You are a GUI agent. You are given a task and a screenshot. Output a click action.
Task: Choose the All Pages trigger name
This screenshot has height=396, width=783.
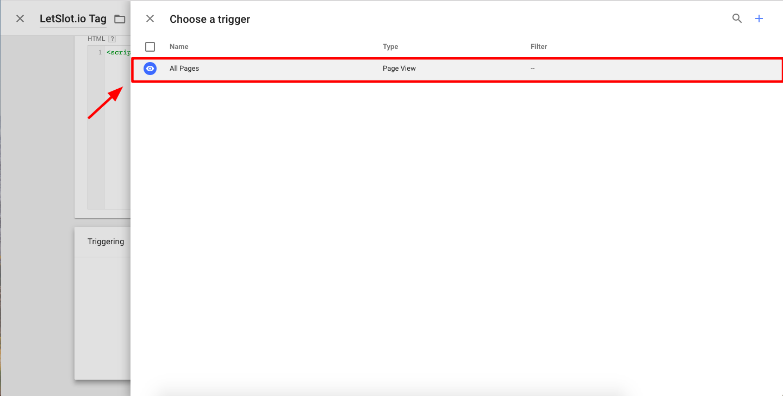(x=184, y=69)
